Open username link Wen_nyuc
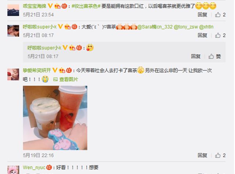Viewport: 235px width, 174px height. pos(34,167)
